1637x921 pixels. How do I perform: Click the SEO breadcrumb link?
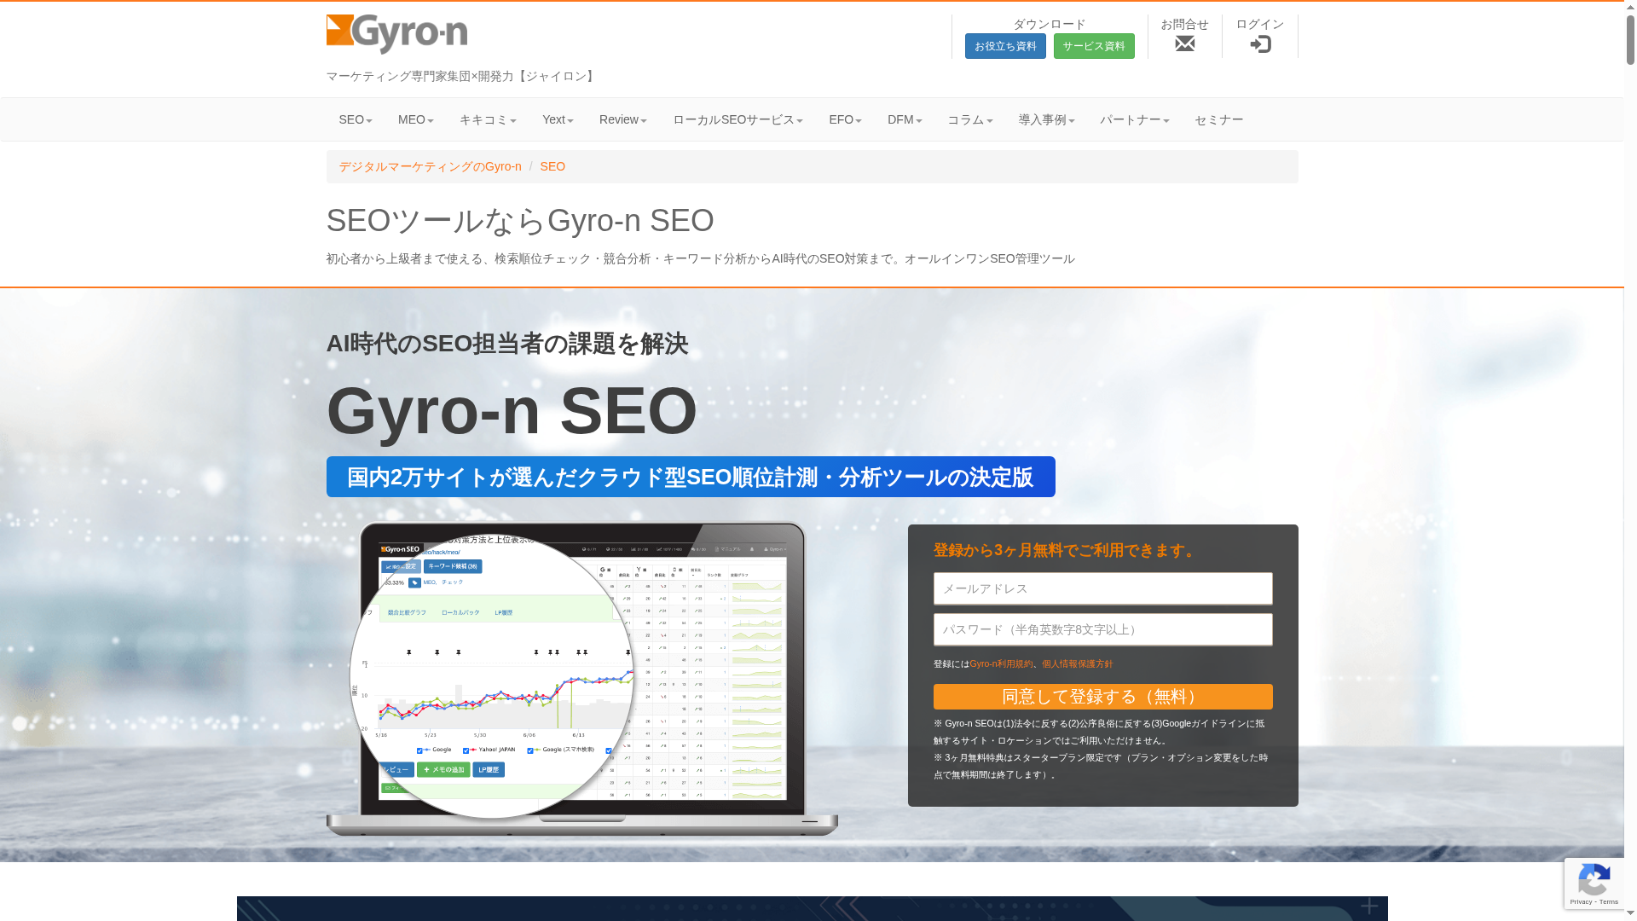pos(552,166)
